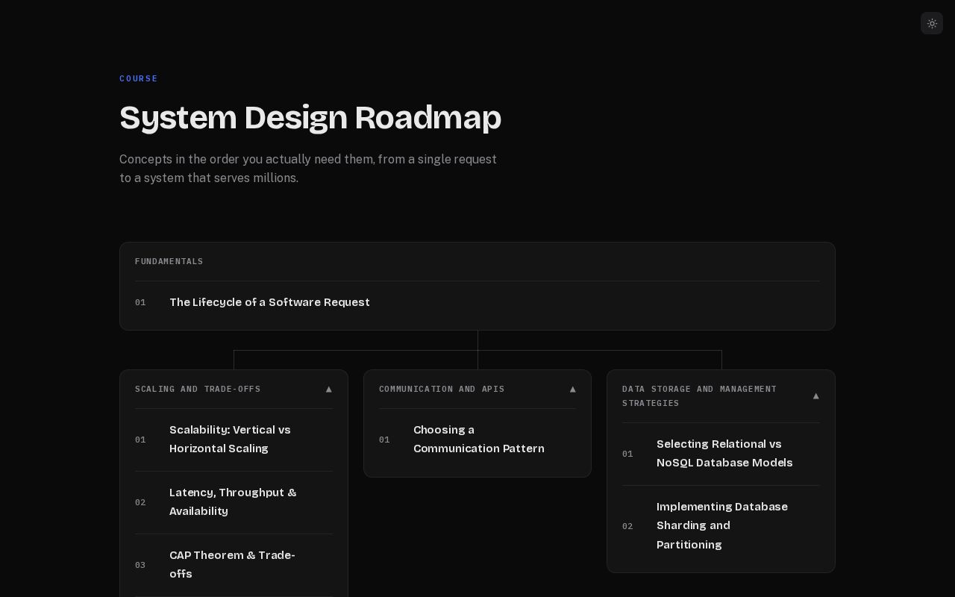This screenshot has height=597, width=955.
Task: Collapse the Scaling and Trade-offs section arrow
Action: pyautogui.click(x=329, y=389)
